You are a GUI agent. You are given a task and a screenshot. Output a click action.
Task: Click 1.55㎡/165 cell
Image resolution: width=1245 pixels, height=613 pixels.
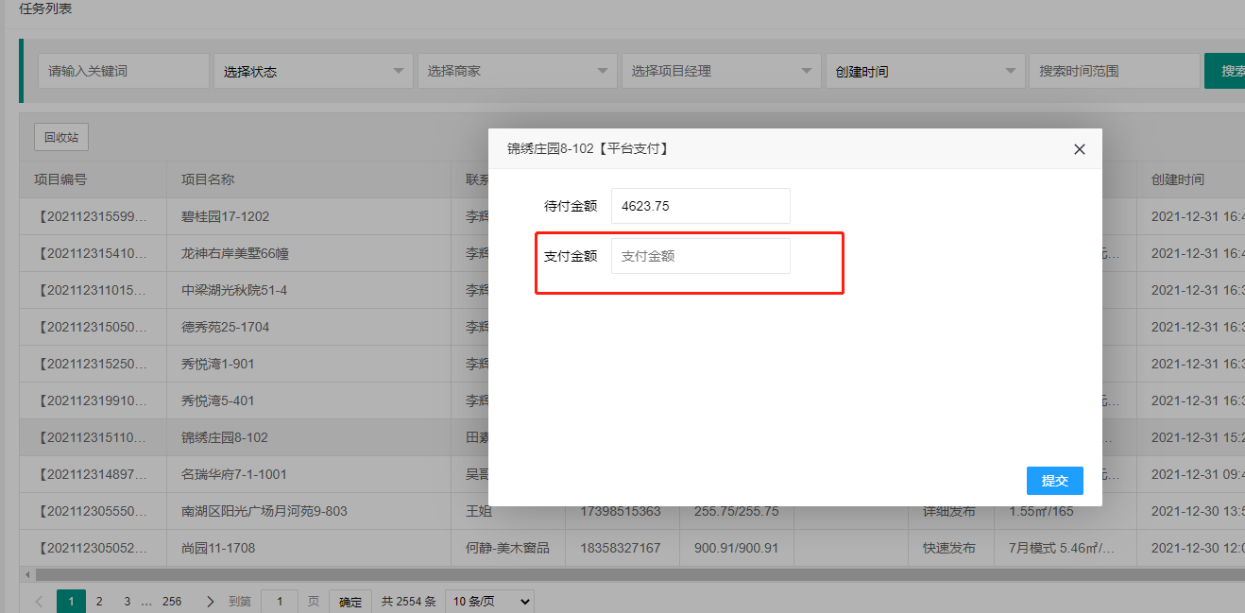click(x=1041, y=511)
